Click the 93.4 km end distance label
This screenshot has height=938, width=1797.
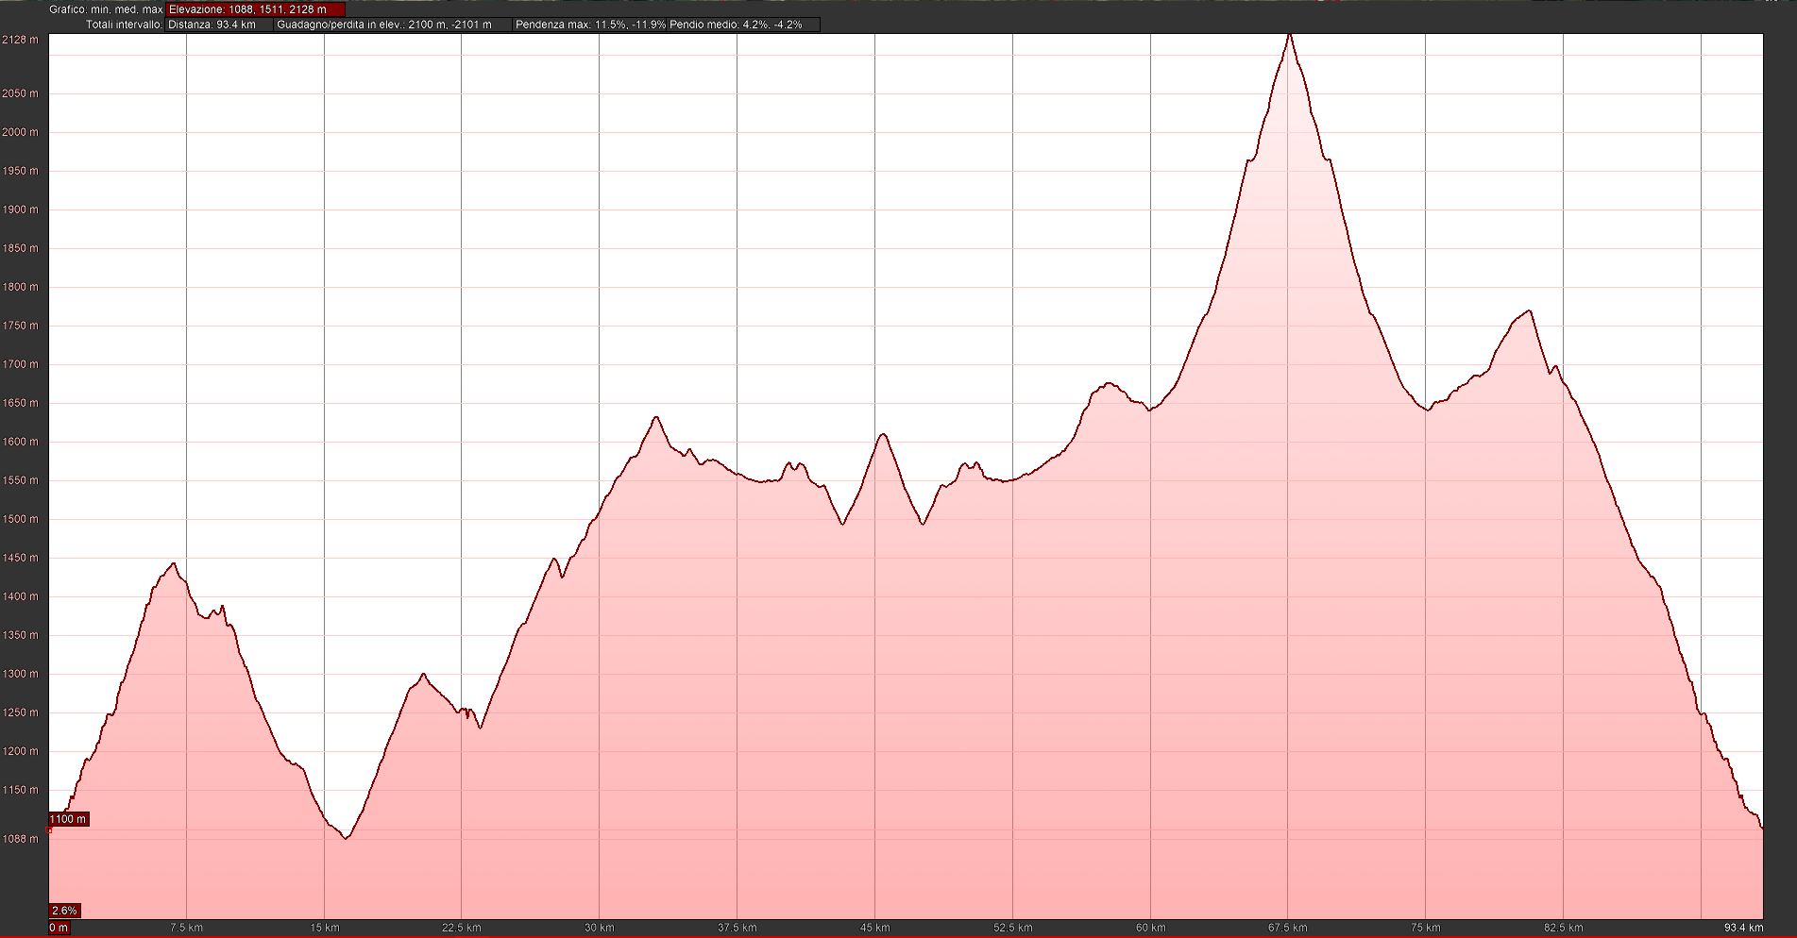click(1743, 928)
